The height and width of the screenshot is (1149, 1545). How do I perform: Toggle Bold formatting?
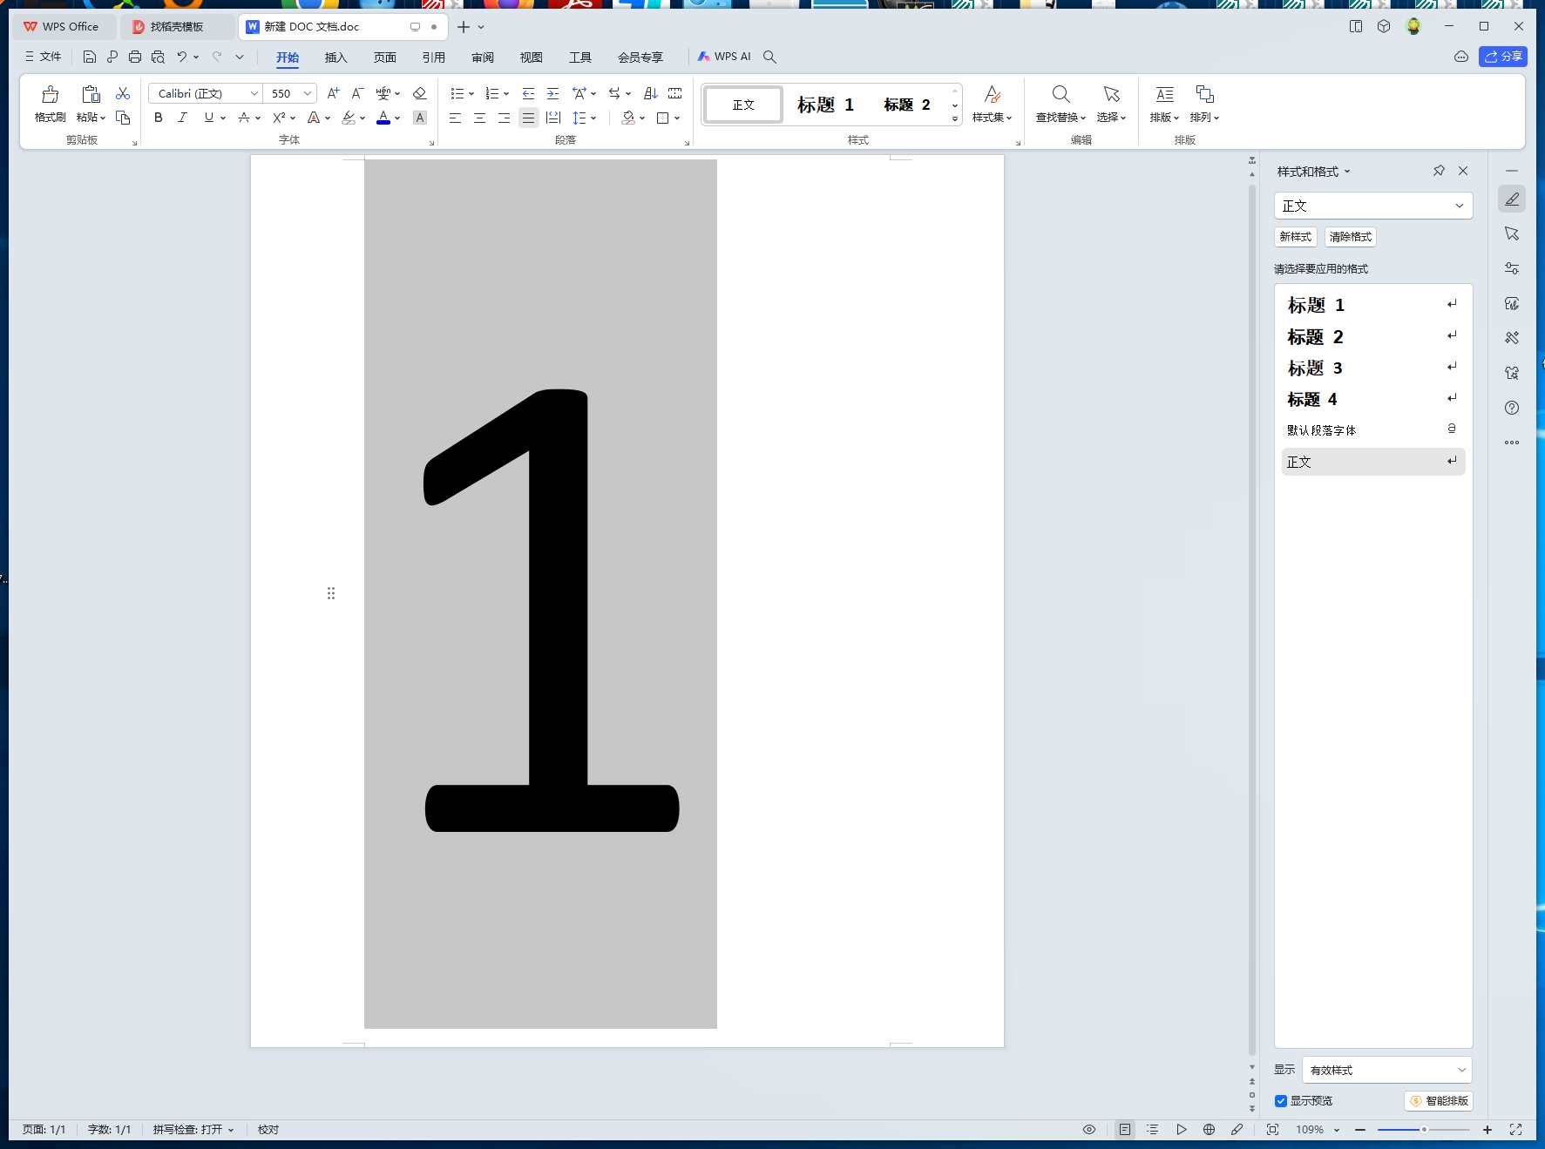click(x=159, y=118)
